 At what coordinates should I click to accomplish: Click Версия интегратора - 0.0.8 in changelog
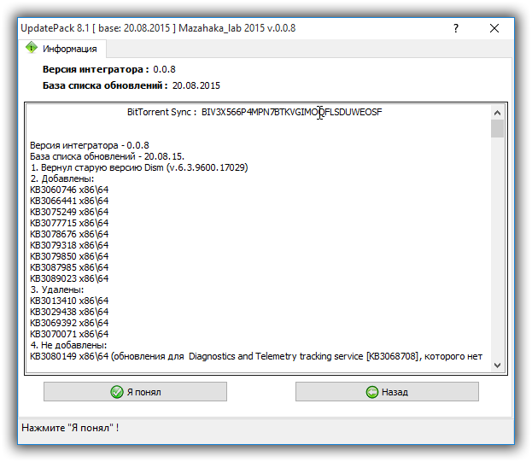click(x=89, y=145)
